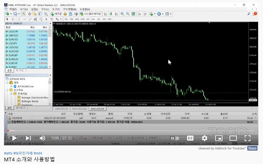The width and height of the screenshot is (263, 164).
Task: Click the 시스템트레이딩 auto trading button
Action: click(x=91, y=14)
